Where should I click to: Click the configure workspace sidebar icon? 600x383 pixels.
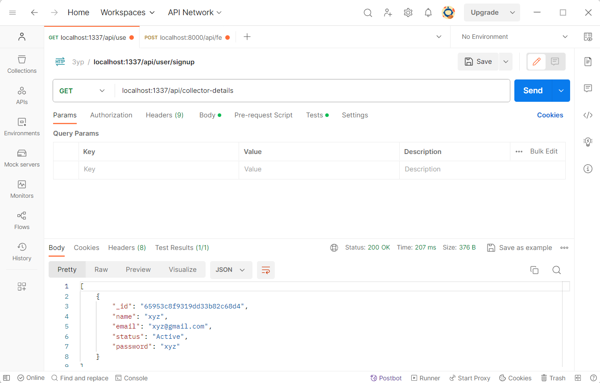pos(22,287)
